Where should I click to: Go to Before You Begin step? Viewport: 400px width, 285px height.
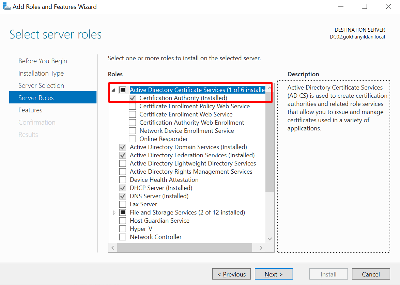coord(43,61)
